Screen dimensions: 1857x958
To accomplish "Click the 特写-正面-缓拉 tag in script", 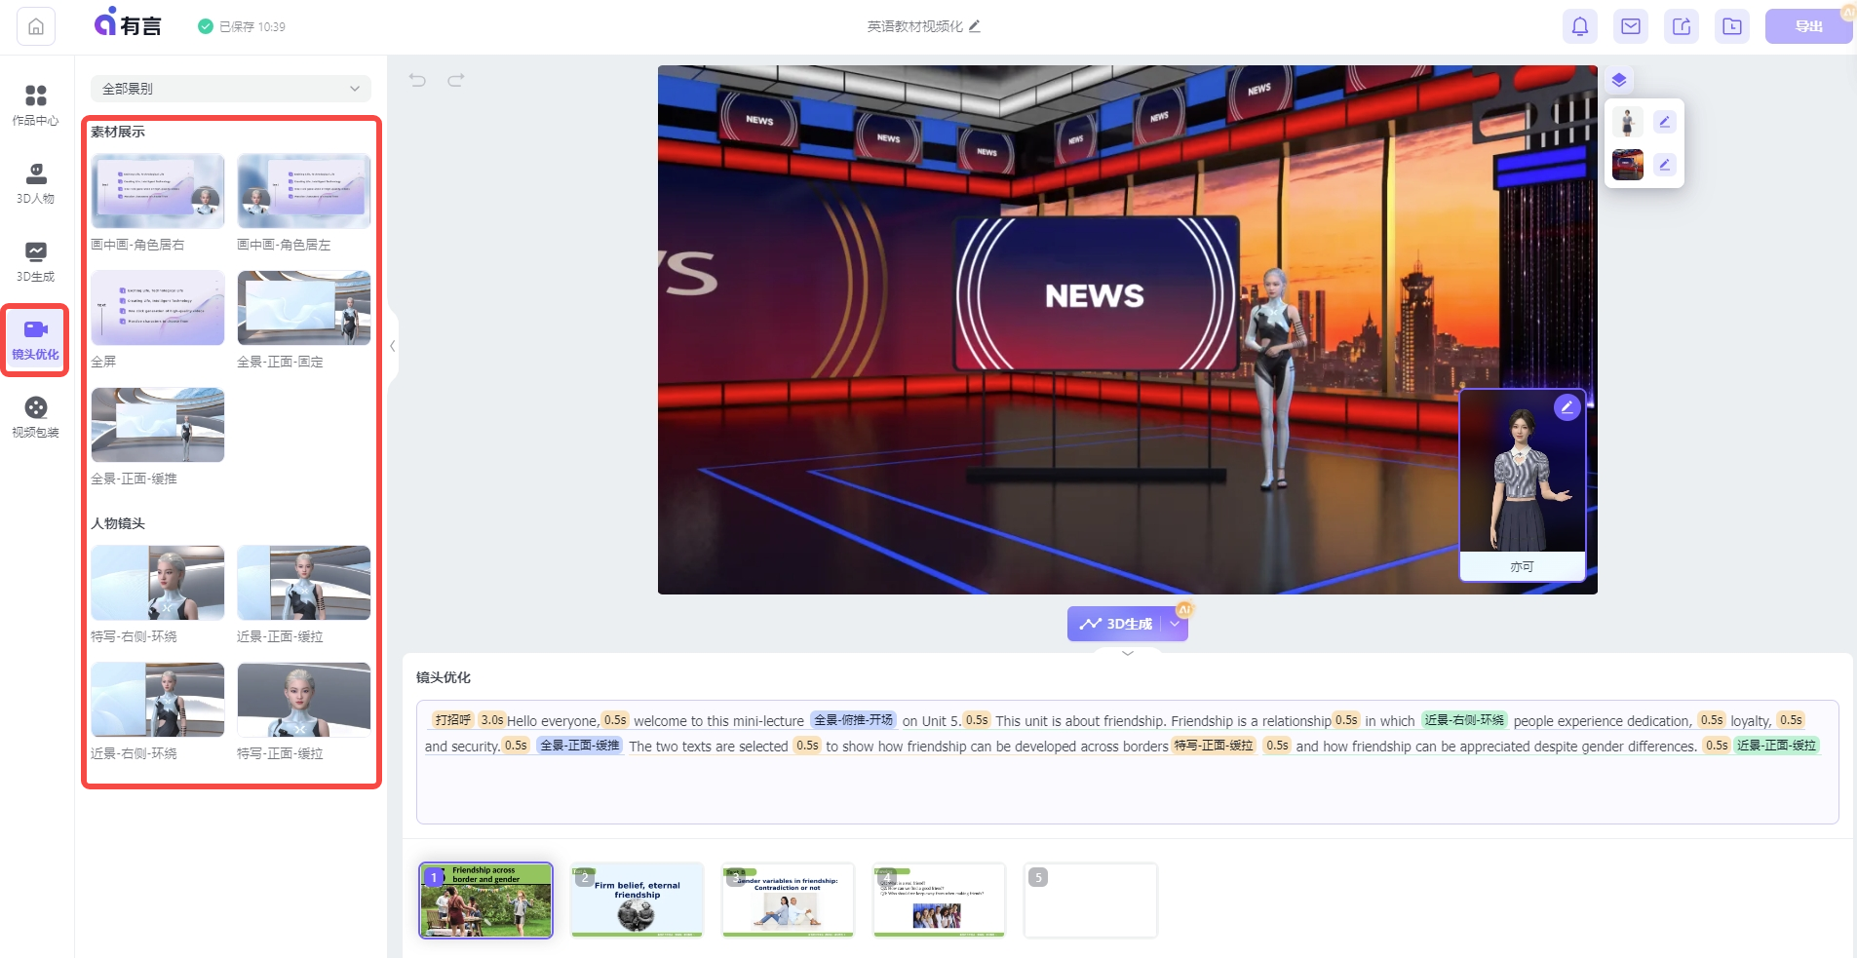I will pyautogui.click(x=1214, y=746).
